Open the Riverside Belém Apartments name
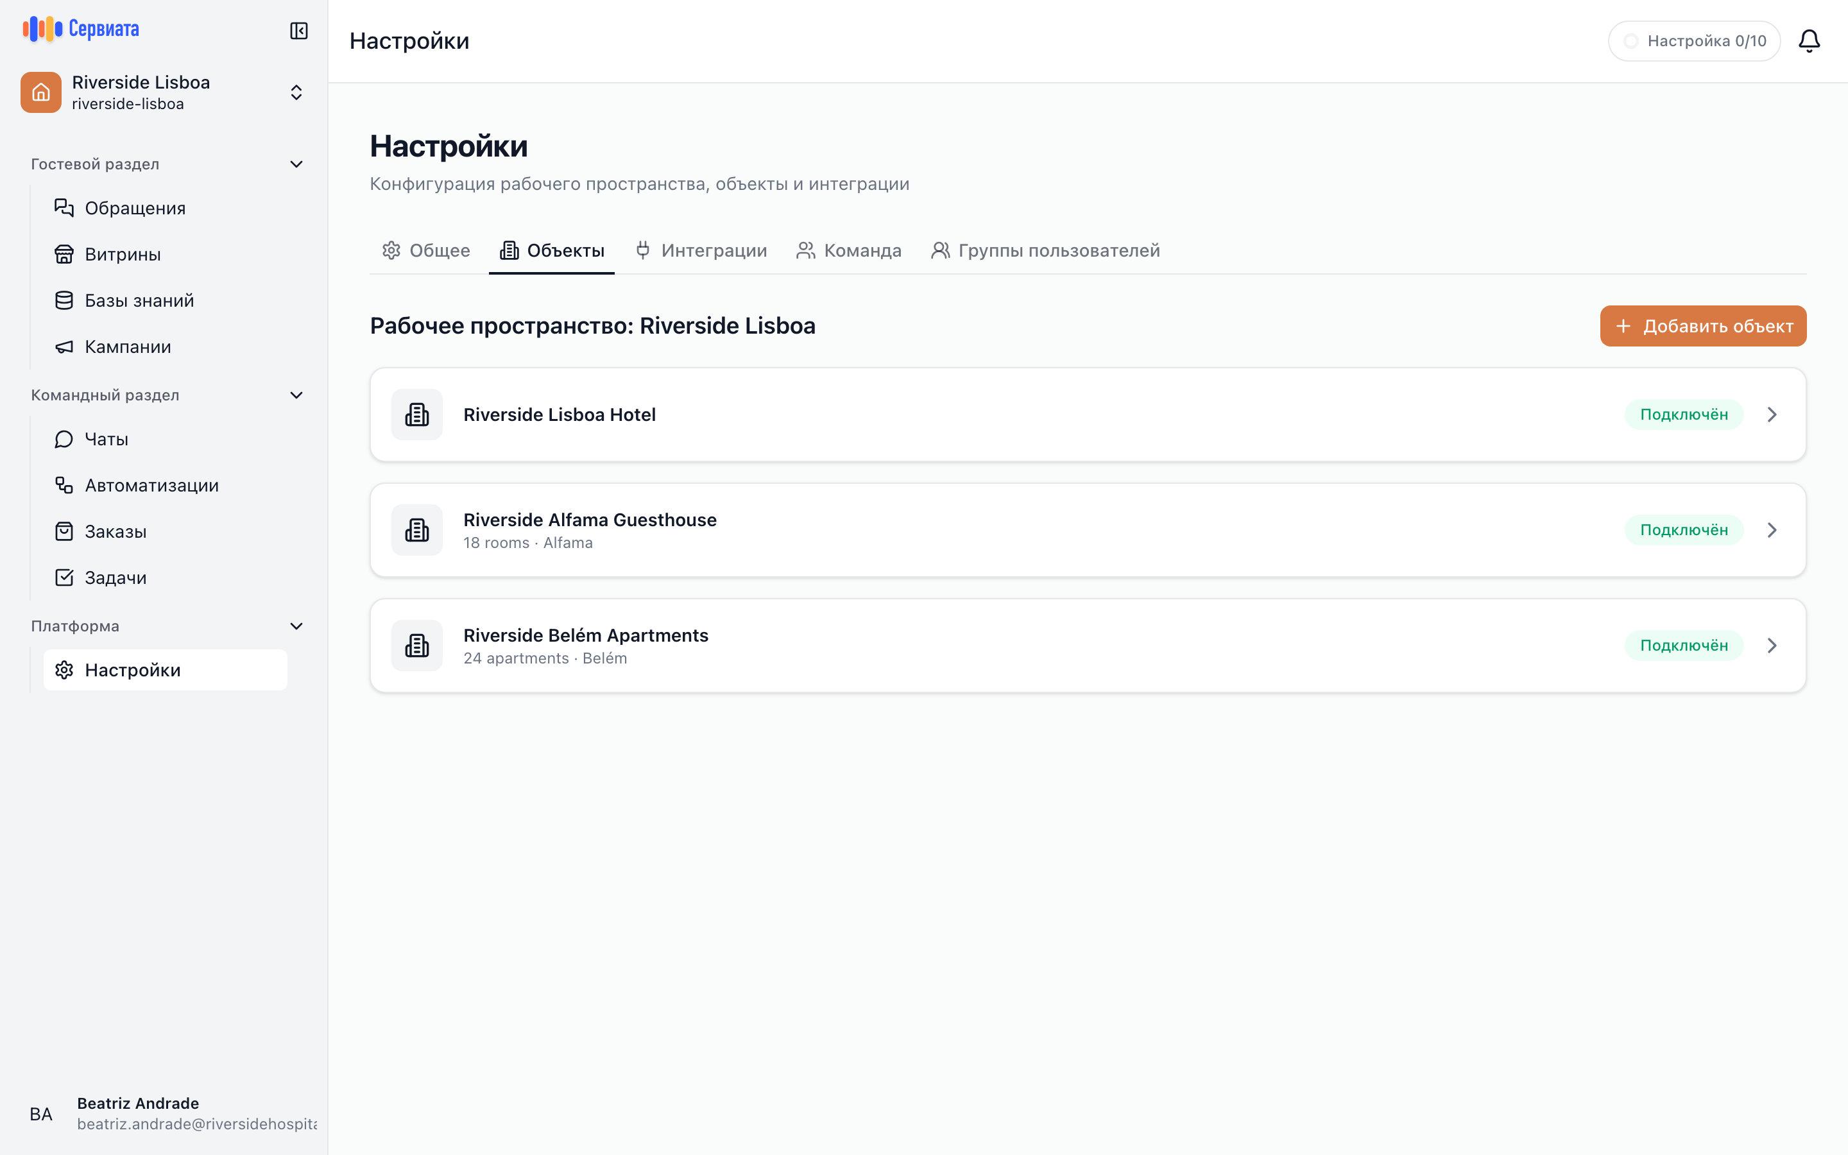This screenshot has height=1155, width=1848. pos(586,635)
